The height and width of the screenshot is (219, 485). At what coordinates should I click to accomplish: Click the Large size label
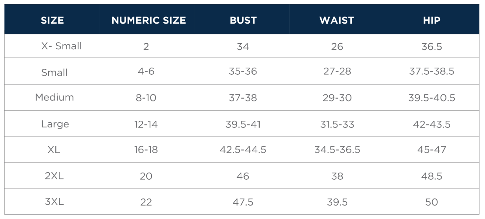click(x=55, y=124)
